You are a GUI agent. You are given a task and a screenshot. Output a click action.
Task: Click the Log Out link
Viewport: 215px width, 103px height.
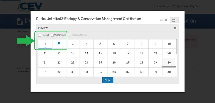tap(194, 6)
